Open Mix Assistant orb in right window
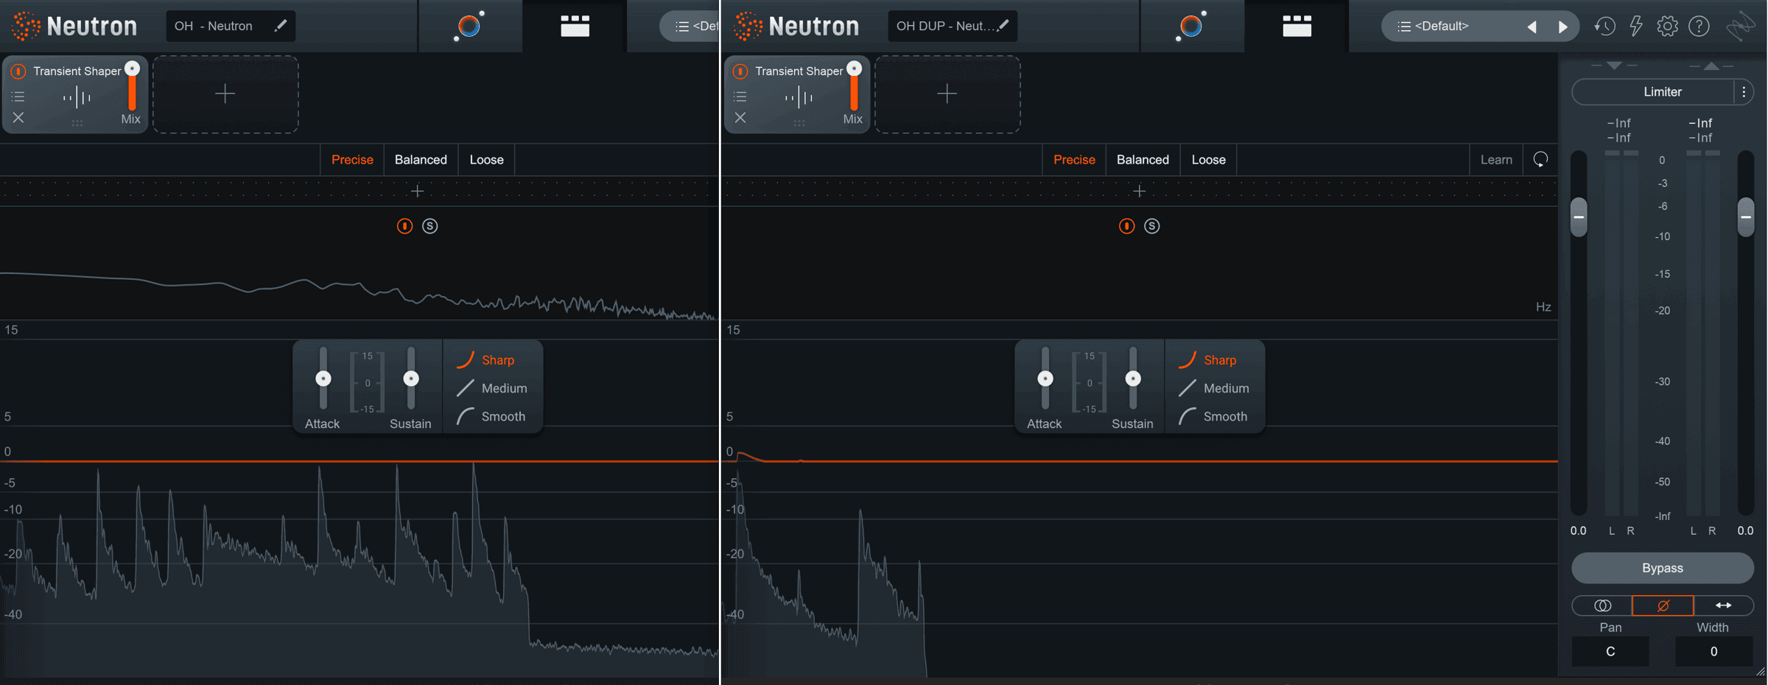This screenshot has width=1768, height=685. [1190, 26]
